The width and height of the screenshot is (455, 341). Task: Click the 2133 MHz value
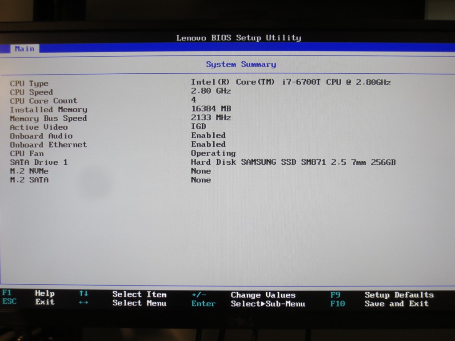pos(211,117)
